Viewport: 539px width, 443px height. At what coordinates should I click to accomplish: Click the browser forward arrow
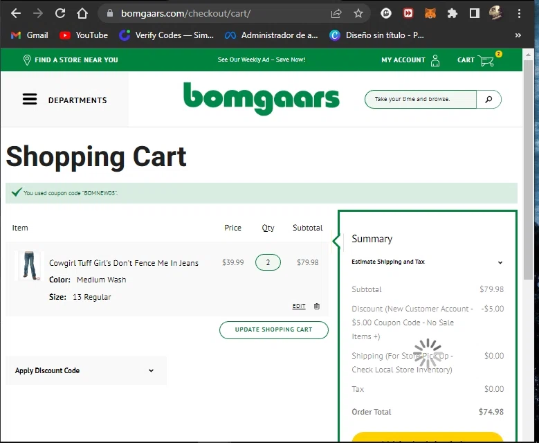click(38, 13)
